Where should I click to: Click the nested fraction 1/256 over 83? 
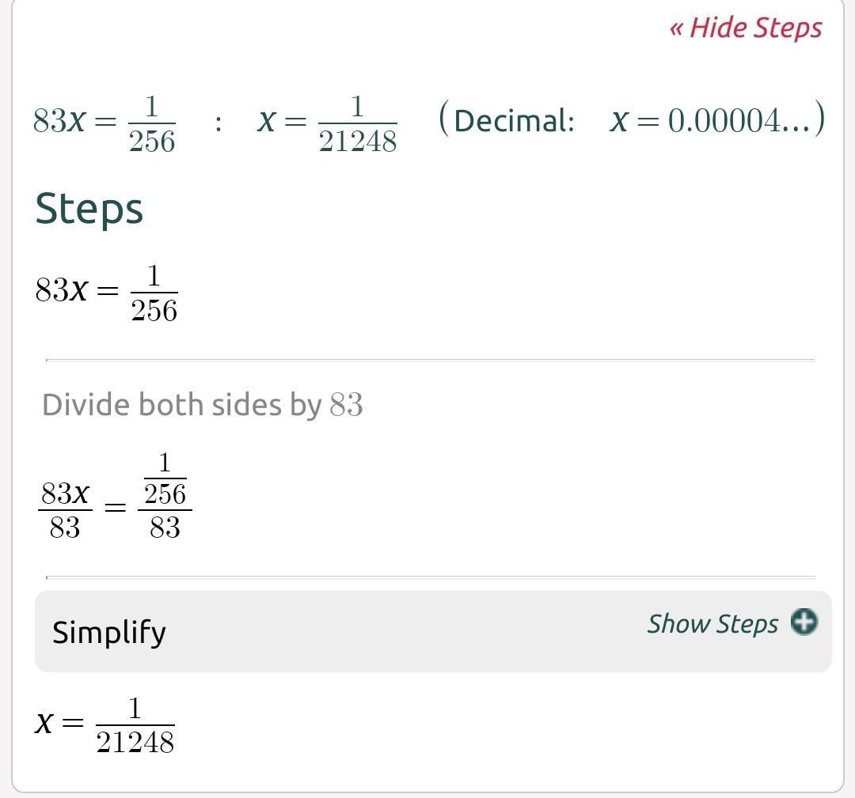click(165, 496)
